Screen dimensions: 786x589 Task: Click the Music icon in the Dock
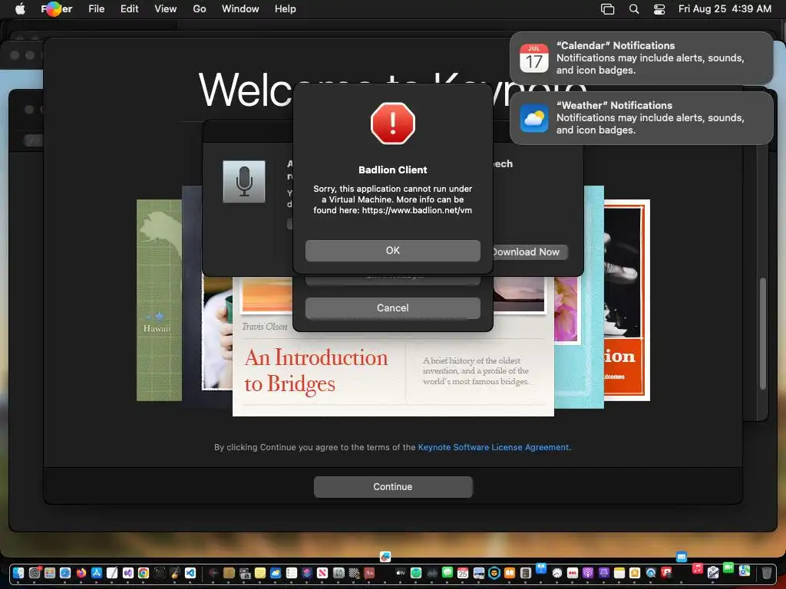tap(697, 568)
